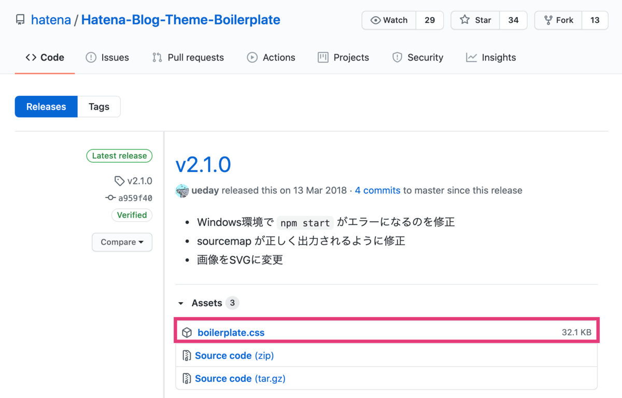Click the repository book icon
622x398 pixels.
click(20, 20)
